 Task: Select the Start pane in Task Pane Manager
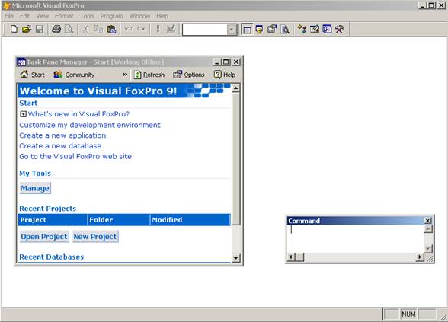(x=32, y=75)
